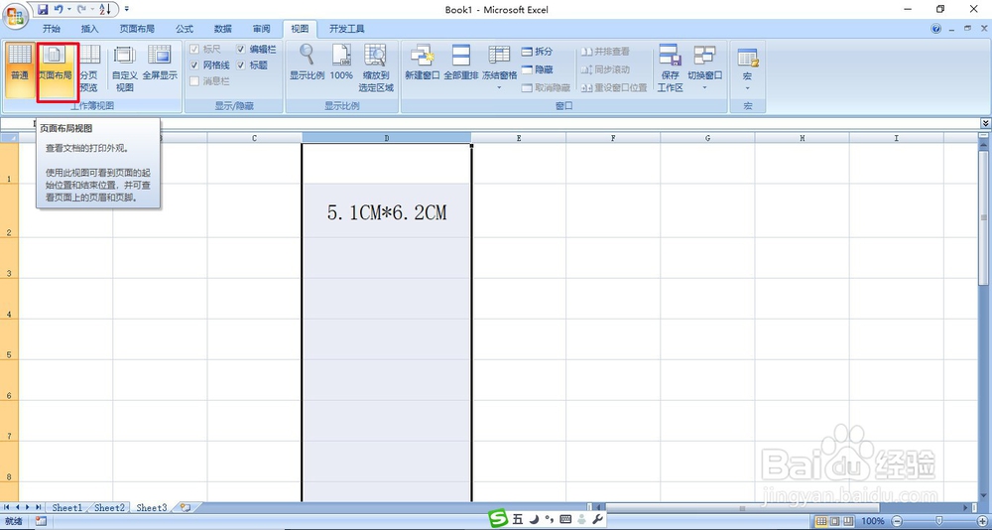Click the macro record icon in status bar
Viewport: 992px width, 530px height.
tap(41, 520)
